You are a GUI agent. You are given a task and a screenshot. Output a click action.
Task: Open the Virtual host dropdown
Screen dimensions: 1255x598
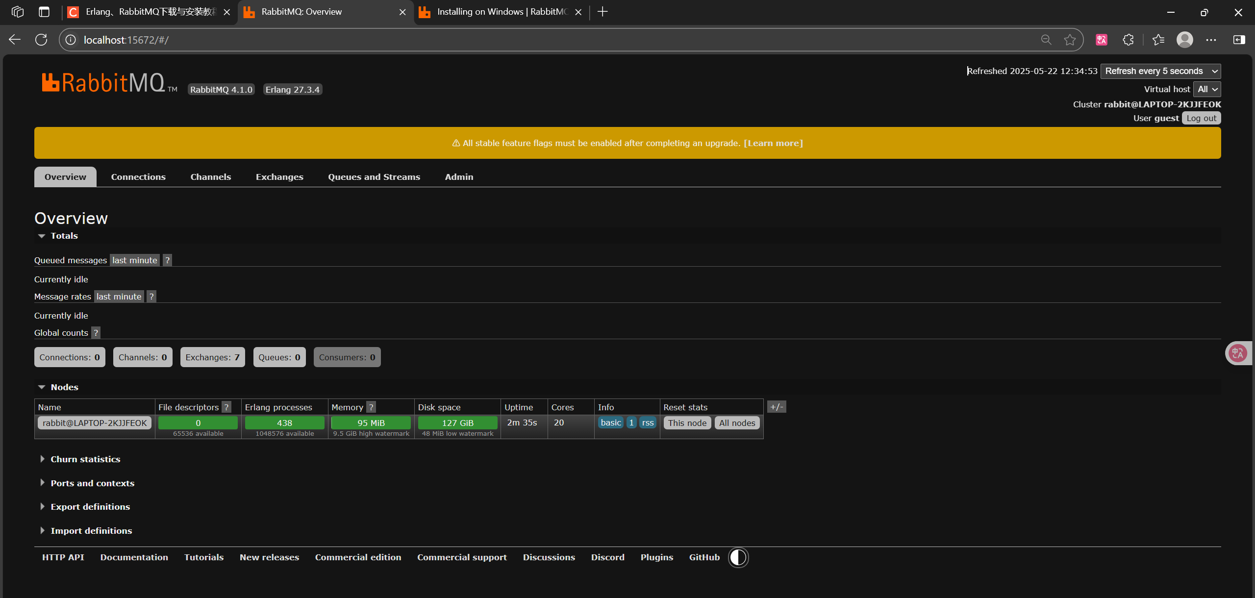1207,89
